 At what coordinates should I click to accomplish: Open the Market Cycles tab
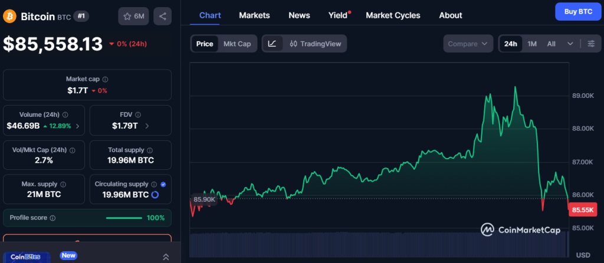(x=393, y=15)
